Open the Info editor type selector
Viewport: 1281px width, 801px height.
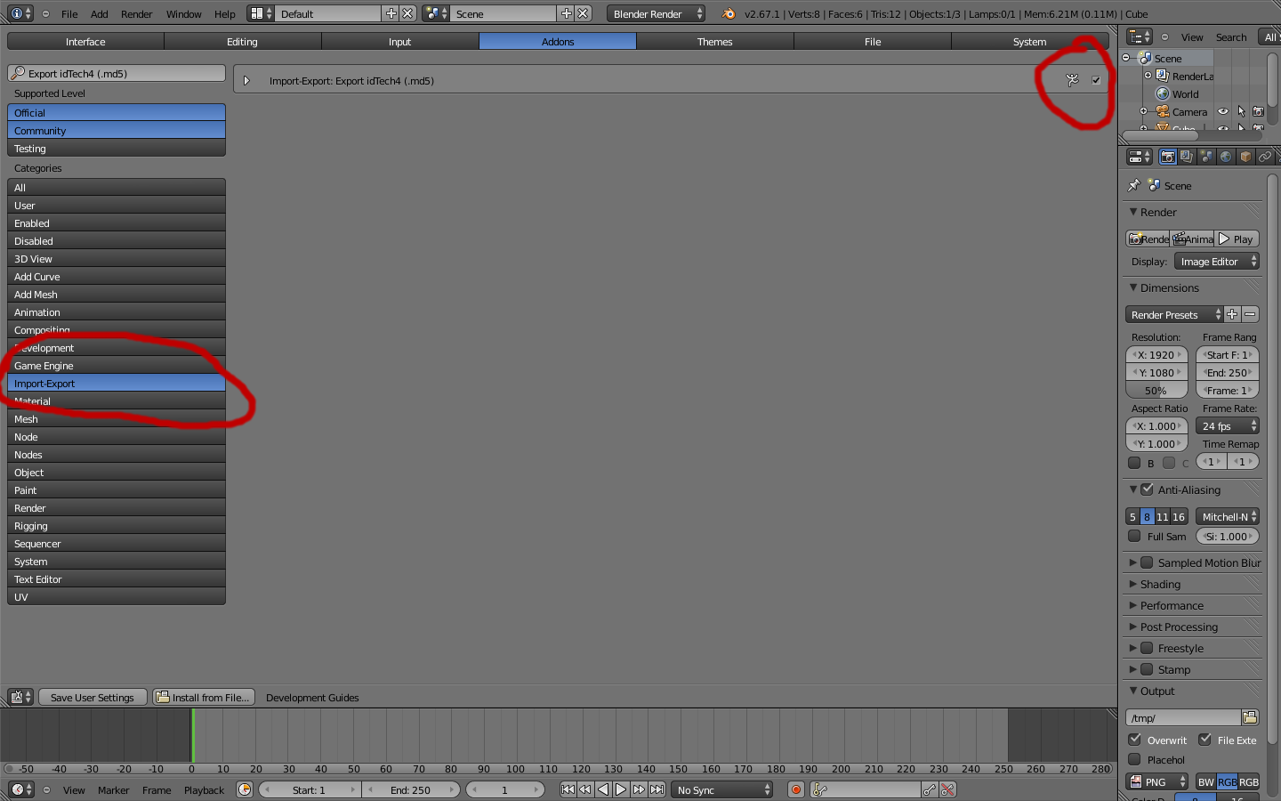coord(20,13)
